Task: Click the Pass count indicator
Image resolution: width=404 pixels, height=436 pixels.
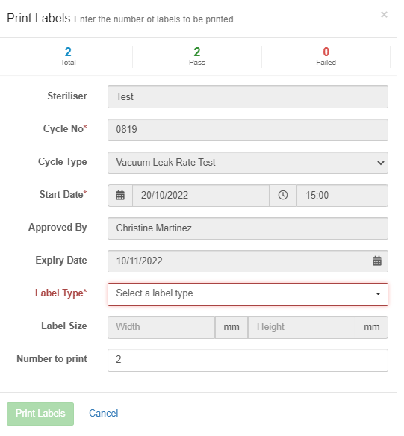Action: 197,56
